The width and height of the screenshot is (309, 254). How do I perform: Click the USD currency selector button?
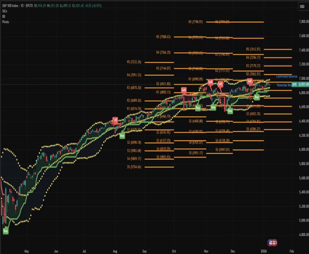(x=302, y=6)
